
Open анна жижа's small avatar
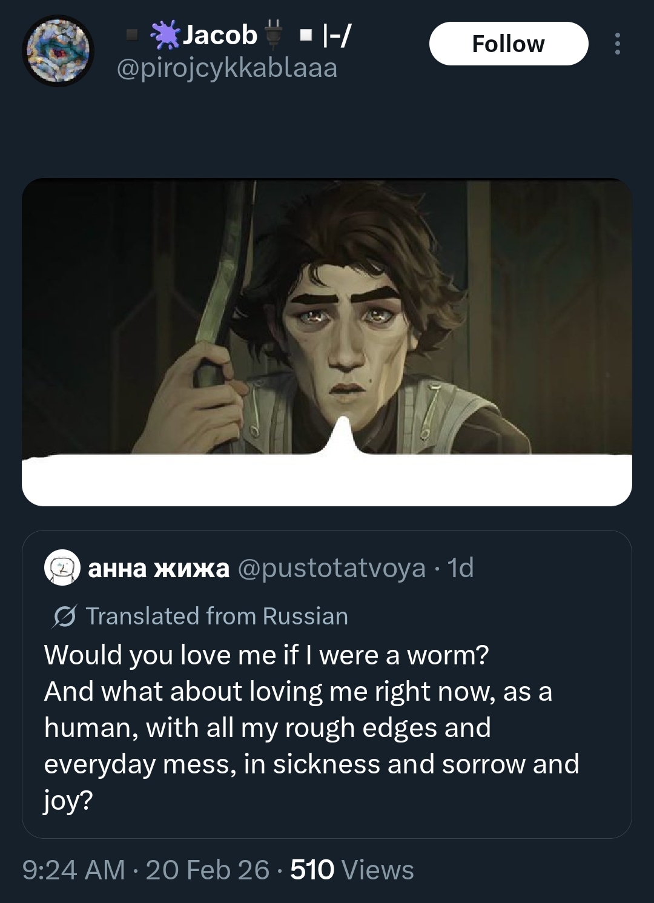click(x=62, y=567)
